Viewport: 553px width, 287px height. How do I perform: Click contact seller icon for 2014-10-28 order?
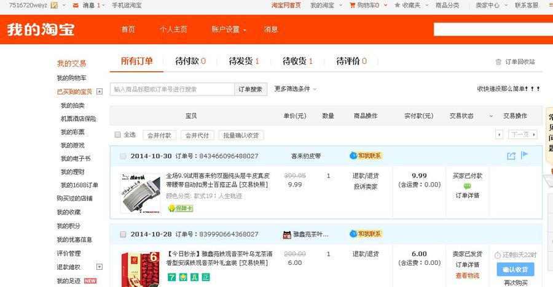click(x=366, y=234)
